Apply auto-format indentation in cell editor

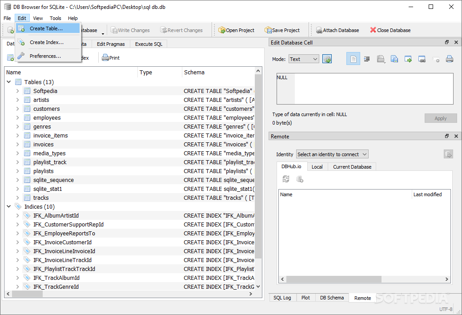[367, 59]
